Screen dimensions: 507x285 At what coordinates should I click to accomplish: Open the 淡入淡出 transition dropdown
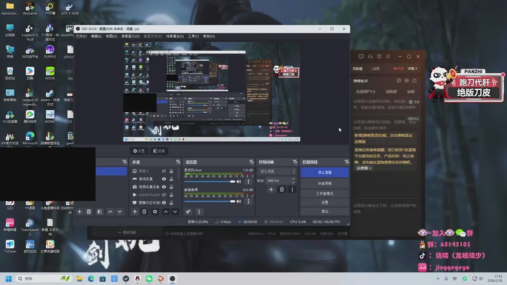(x=278, y=171)
